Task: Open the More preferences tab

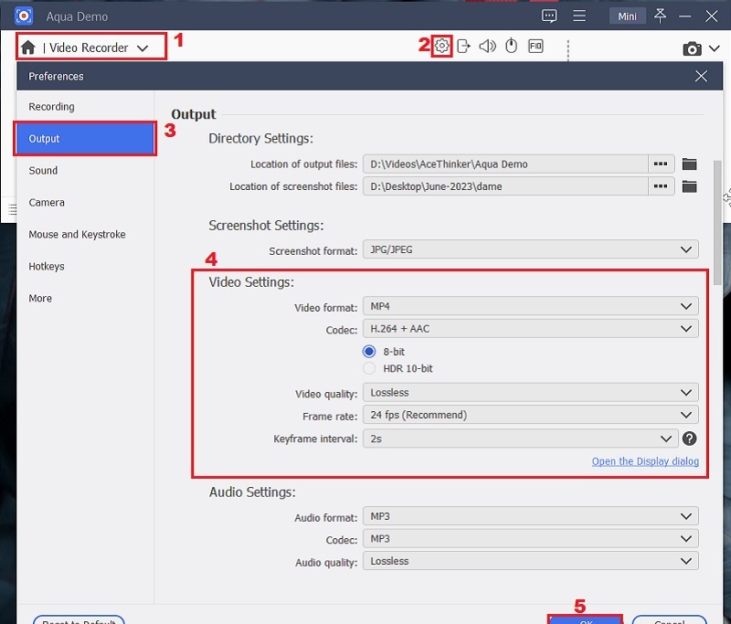Action: coord(85,298)
